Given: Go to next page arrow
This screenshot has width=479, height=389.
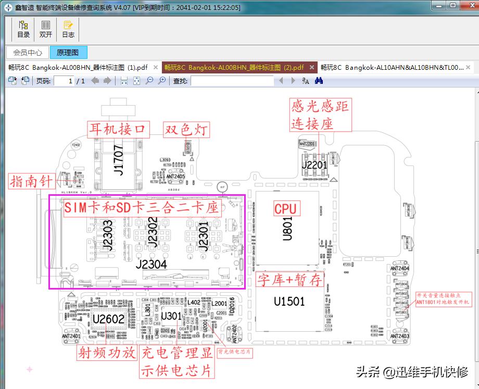Looking at the screenshot, I should coord(108,81).
